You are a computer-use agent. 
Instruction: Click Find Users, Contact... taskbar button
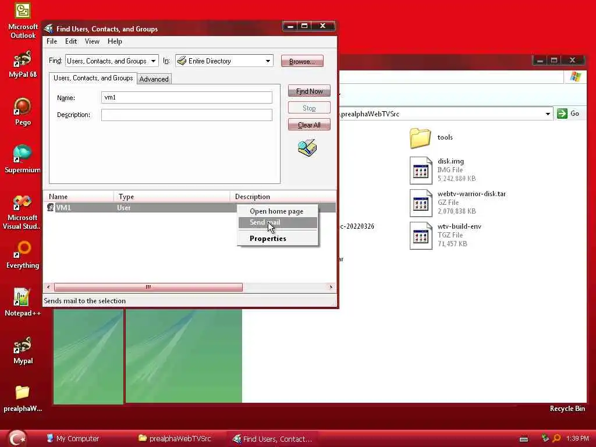pos(272,439)
